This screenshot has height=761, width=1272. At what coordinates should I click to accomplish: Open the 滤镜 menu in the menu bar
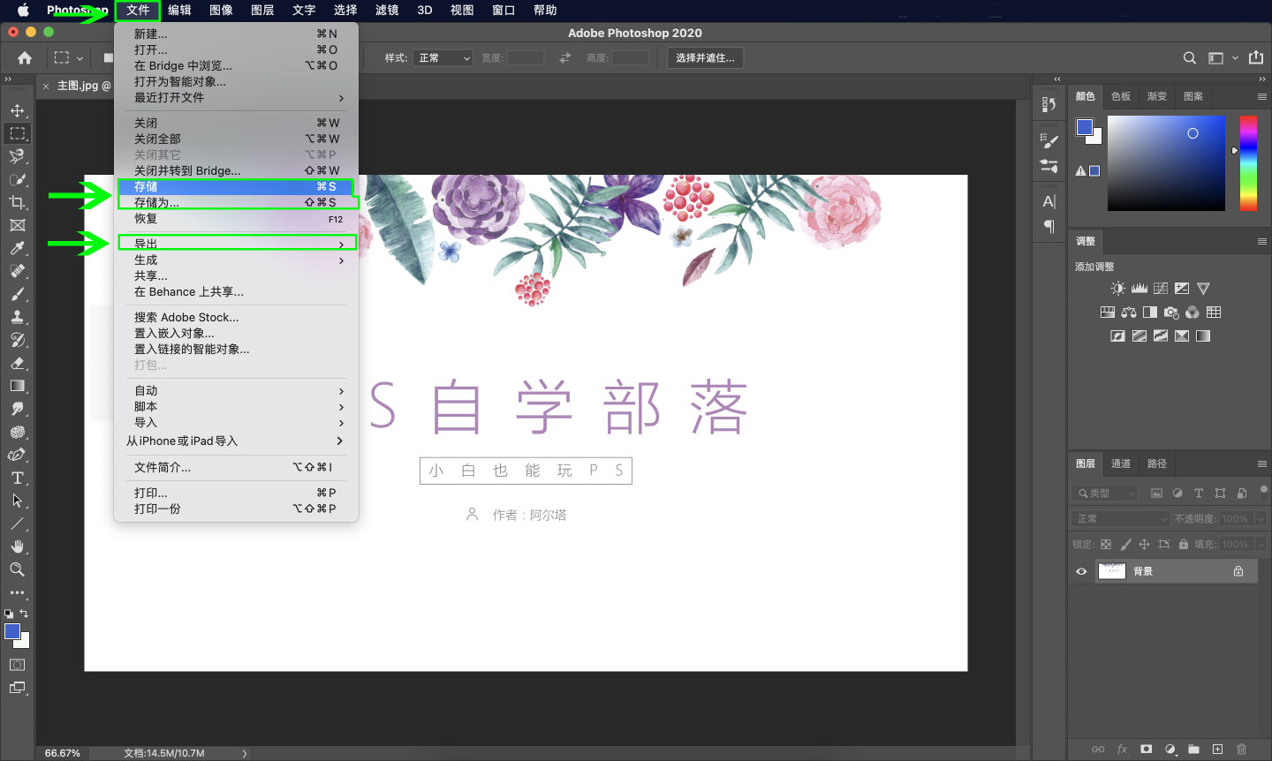click(x=386, y=10)
